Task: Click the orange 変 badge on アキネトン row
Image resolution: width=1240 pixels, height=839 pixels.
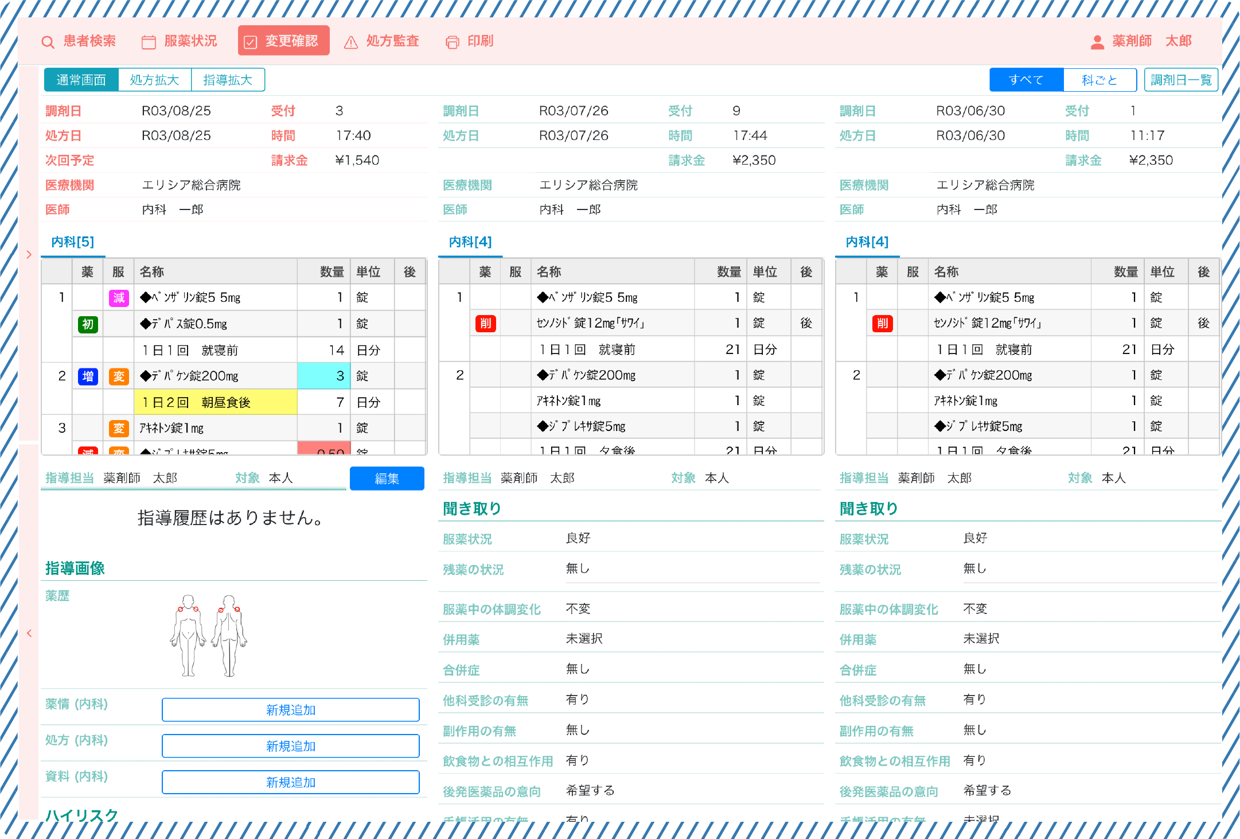Action: (x=119, y=429)
